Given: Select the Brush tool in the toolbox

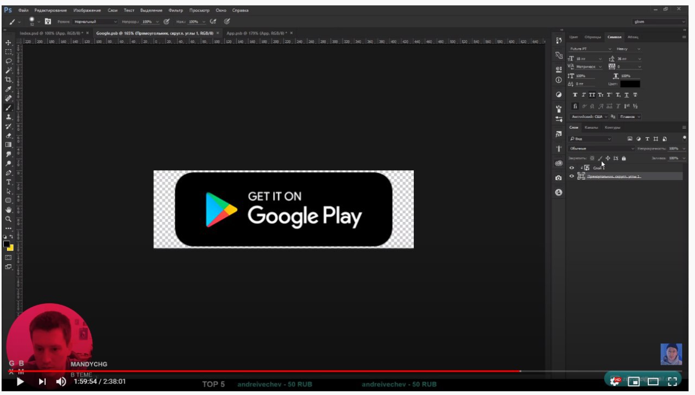Looking at the screenshot, I should pos(8,107).
